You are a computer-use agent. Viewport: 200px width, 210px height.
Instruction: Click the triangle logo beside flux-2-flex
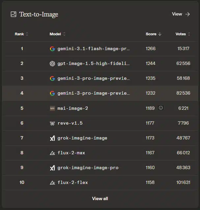pyautogui.click(x=52, y=182)
